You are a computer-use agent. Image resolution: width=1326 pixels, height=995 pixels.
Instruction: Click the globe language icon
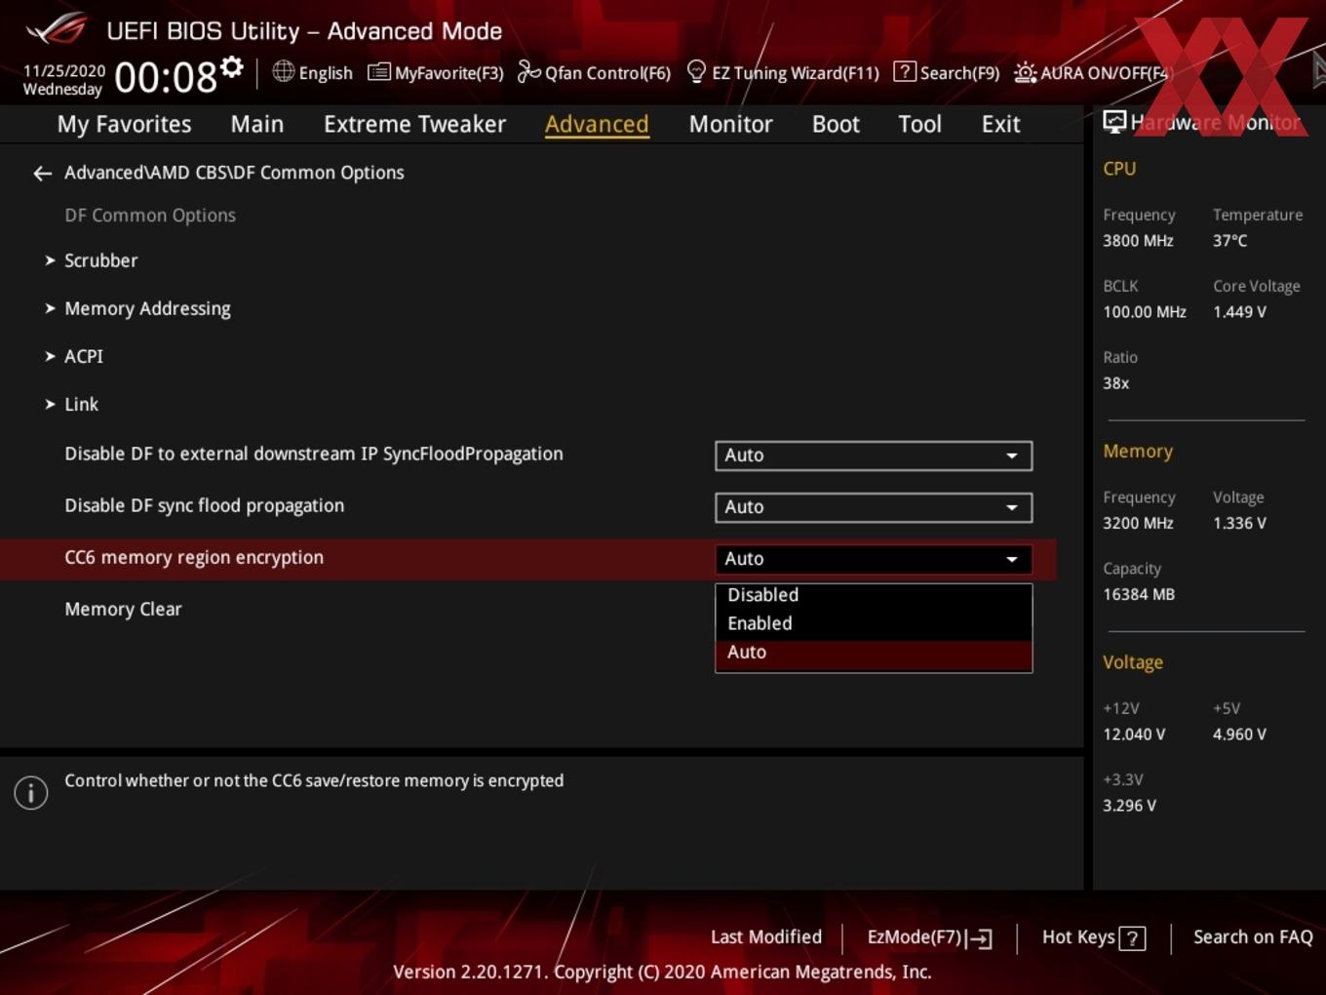(283, 71)
